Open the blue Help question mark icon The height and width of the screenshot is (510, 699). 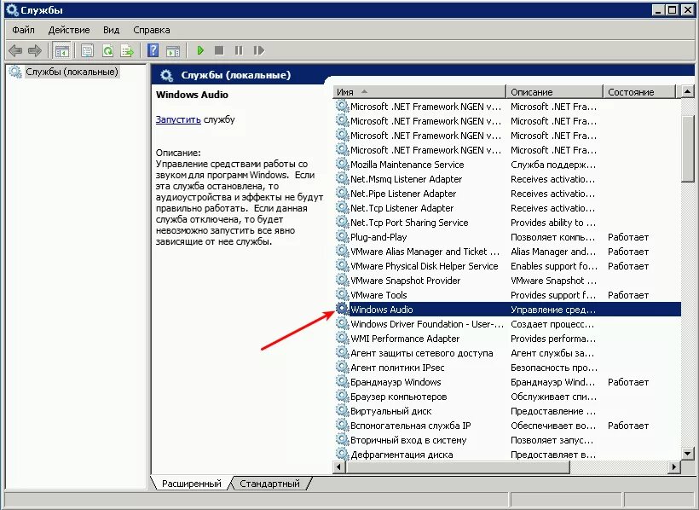tap(153, 50)
